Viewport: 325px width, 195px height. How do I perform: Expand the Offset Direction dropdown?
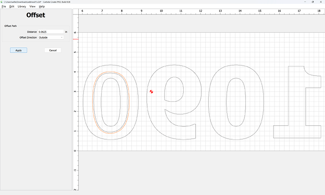click(51, 37)
